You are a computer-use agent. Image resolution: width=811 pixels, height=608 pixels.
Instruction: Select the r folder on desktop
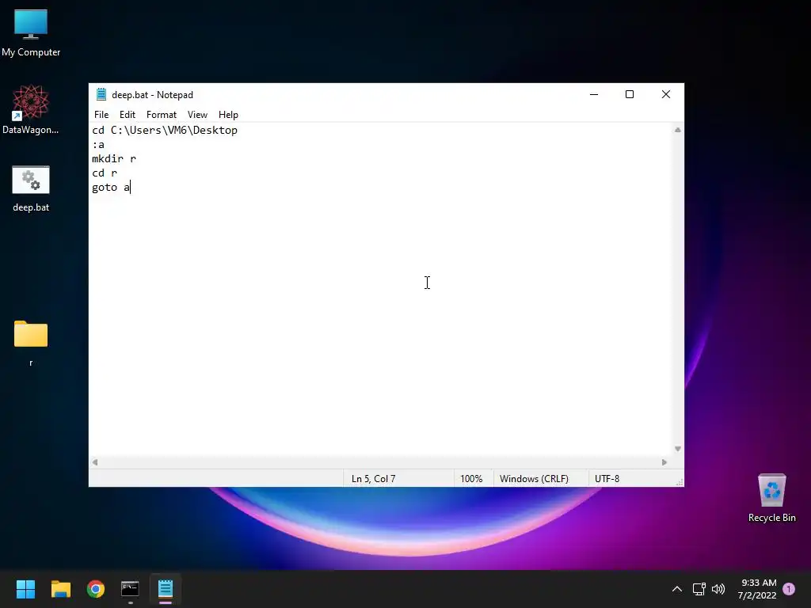[31, 343]
